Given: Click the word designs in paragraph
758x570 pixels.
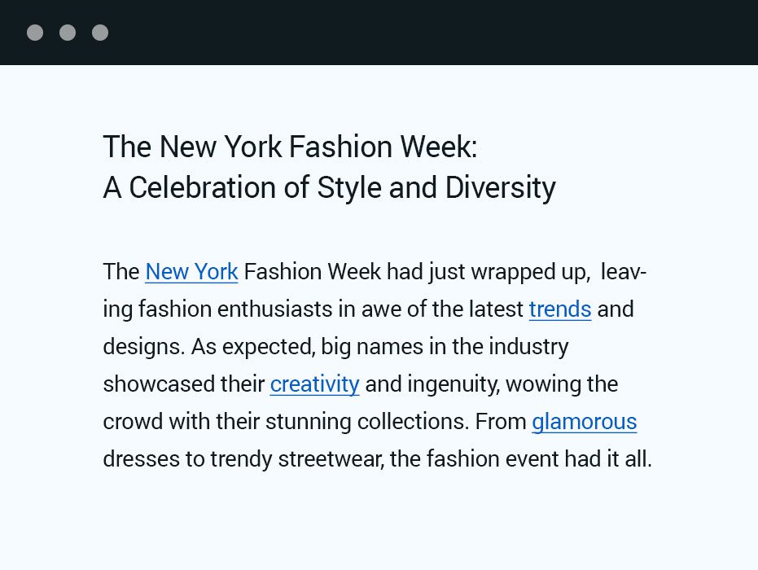Looking at the screenshot, I should (142, 347).
